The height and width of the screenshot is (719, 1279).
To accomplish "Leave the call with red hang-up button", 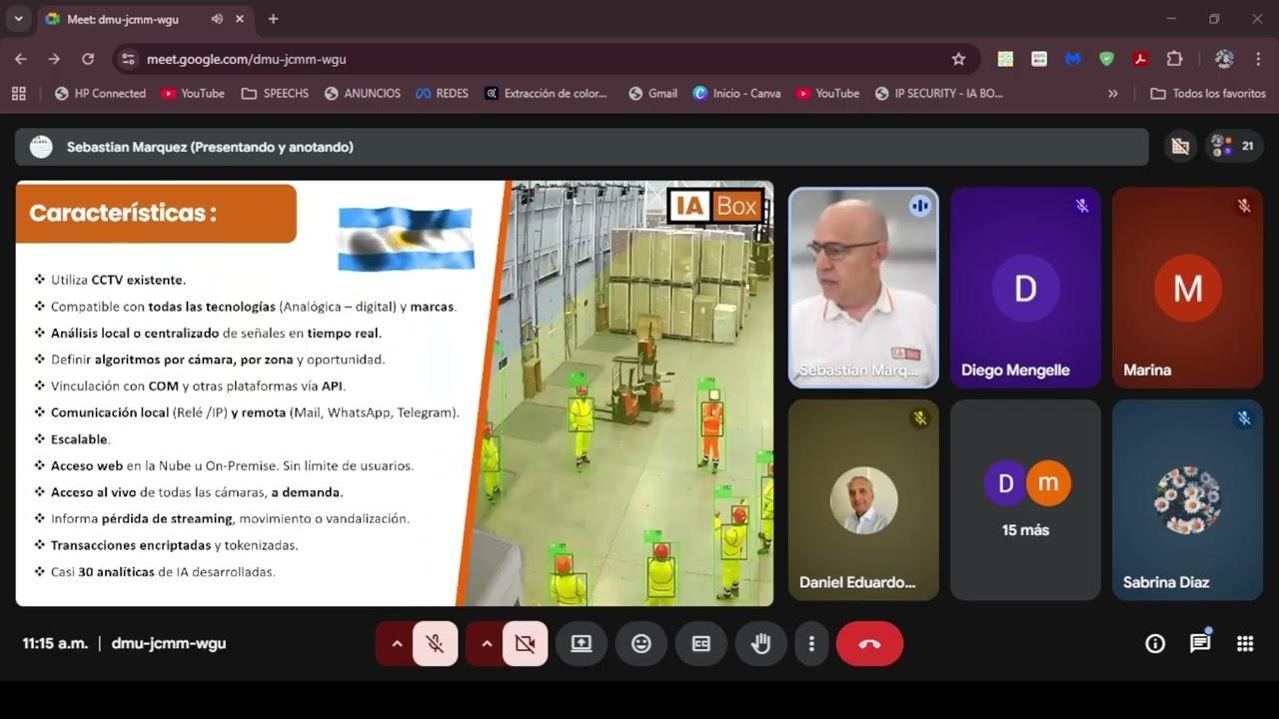I will click(869, 644).
